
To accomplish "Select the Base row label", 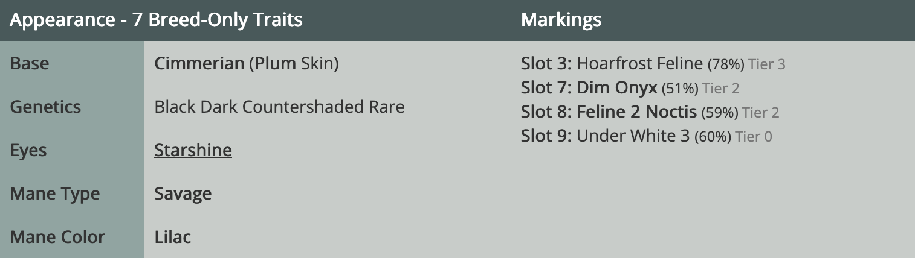I will pyautogui.click(x=30, y=63).
